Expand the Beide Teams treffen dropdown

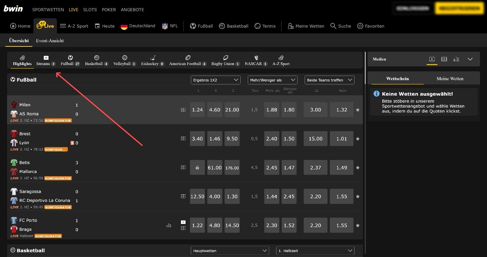coord(329,80)
